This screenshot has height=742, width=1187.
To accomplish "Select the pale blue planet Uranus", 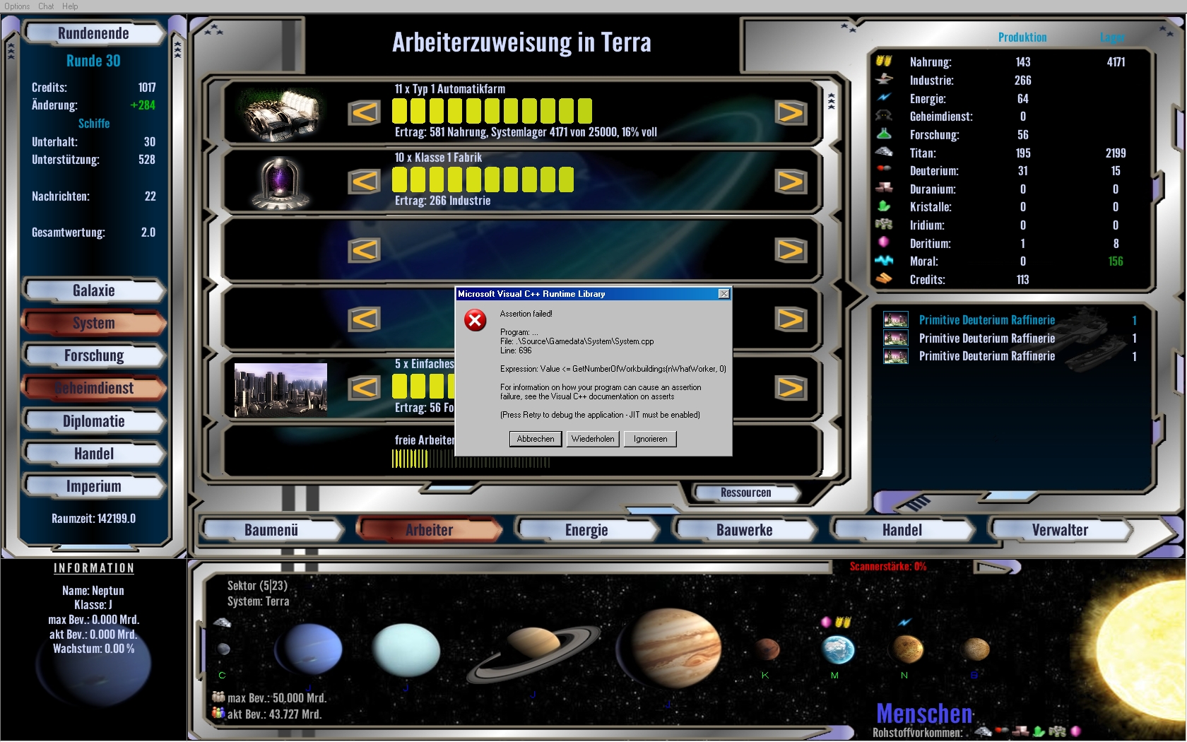I will pos(406,651).
